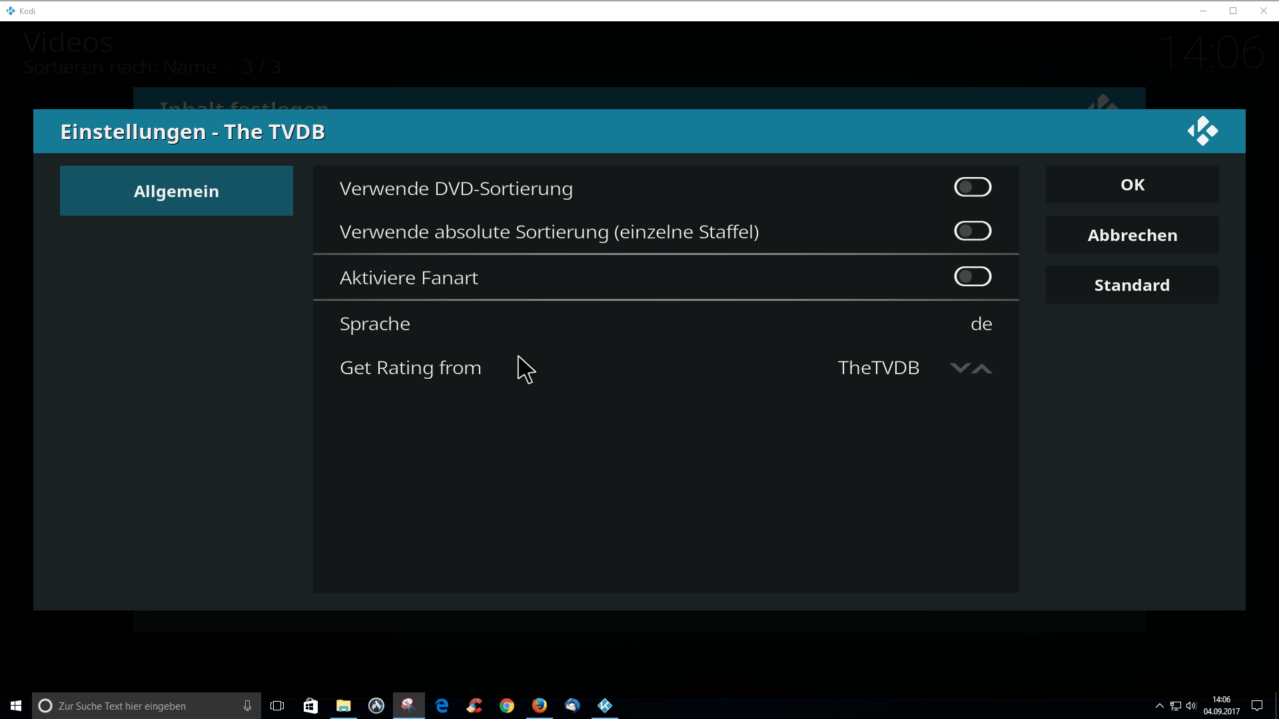Viewport: 1279px width, 719px height.
Task: Click the network tray icon
Action: click(1176, 706)
